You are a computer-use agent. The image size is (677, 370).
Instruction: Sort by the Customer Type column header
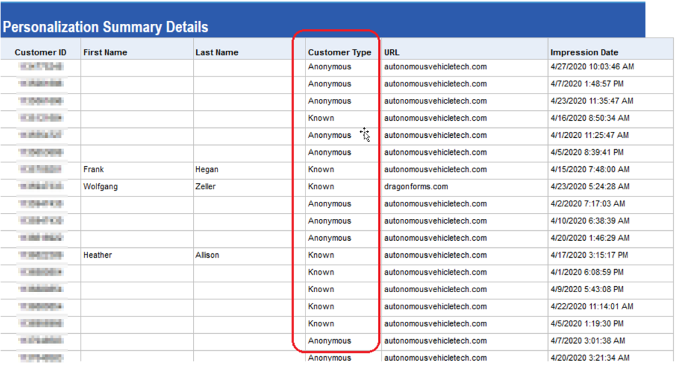(339, 52)
